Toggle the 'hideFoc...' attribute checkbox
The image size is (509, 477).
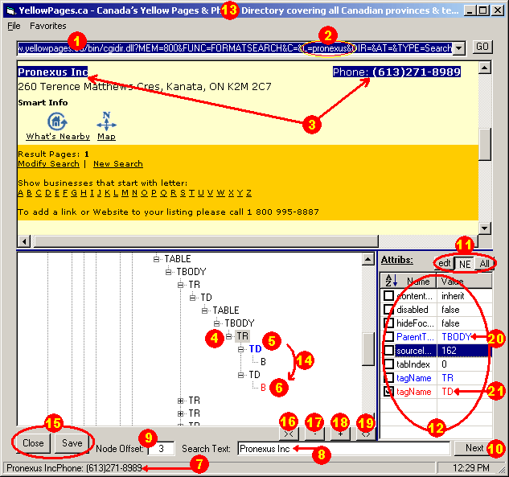coord(388,323)
